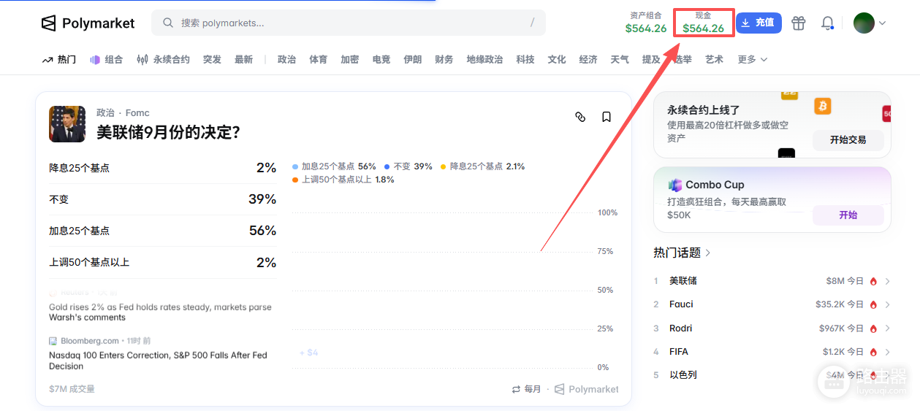This screenshot has height=411, width=920.
Task: Open the 伊朗 category
Action: point(412,59)
